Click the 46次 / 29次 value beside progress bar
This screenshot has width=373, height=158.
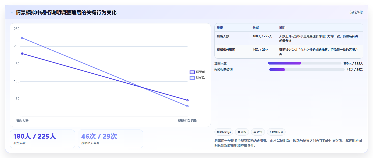355,70
